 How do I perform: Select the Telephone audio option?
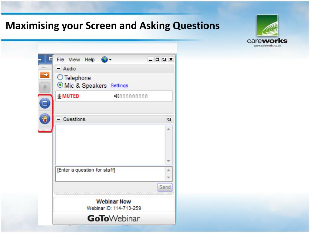60,77
